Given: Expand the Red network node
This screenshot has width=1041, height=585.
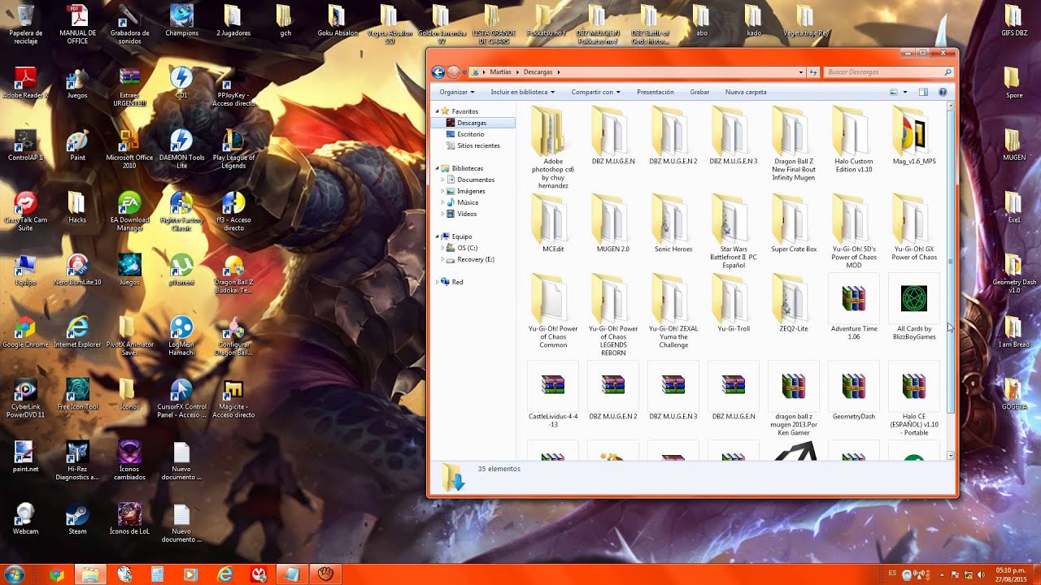Looking at the screenshot, I should [x=438, y=282].
